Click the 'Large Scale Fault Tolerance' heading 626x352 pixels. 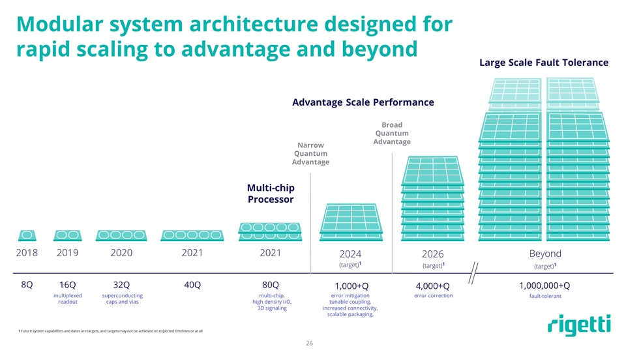pyautogui.click(x=544, y=63)
